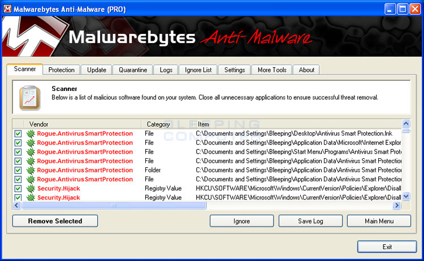Select the first Security.Hijack vendor name
This screenshot has width=424, height=261.
point(59,189)
